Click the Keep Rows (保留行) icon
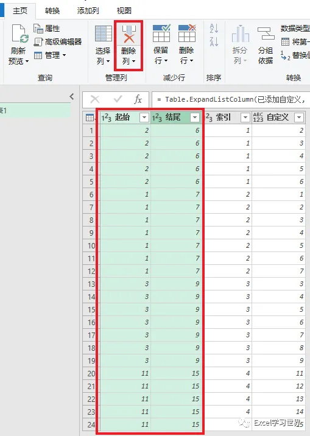 pyautogui.click(x=161, y=33)
